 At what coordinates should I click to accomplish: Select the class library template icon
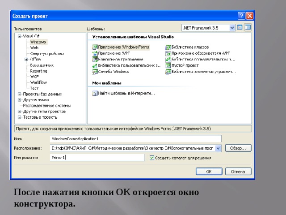168,47
